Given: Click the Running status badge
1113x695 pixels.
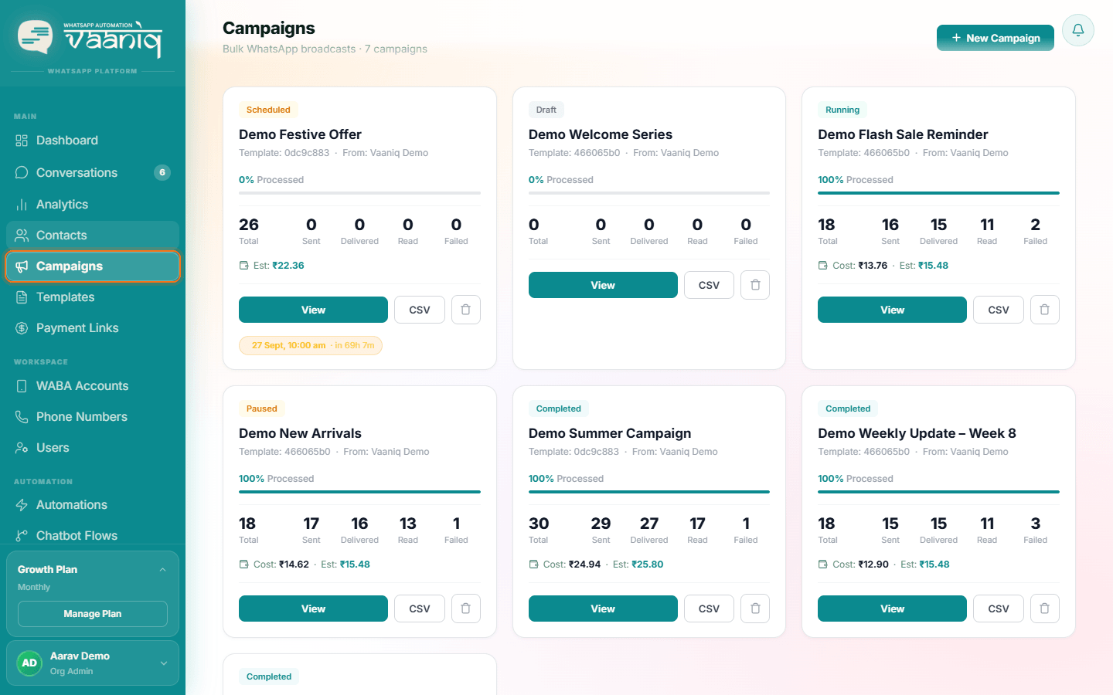Looking at the screenshot, I should tap(842, 110).
